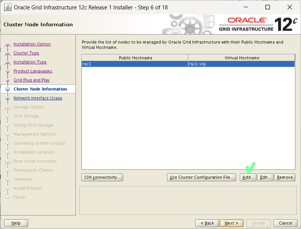The width and height of the screenshot is (301, 229).
Task: Go to the Cluster Type step
Action: coord(26,53)
